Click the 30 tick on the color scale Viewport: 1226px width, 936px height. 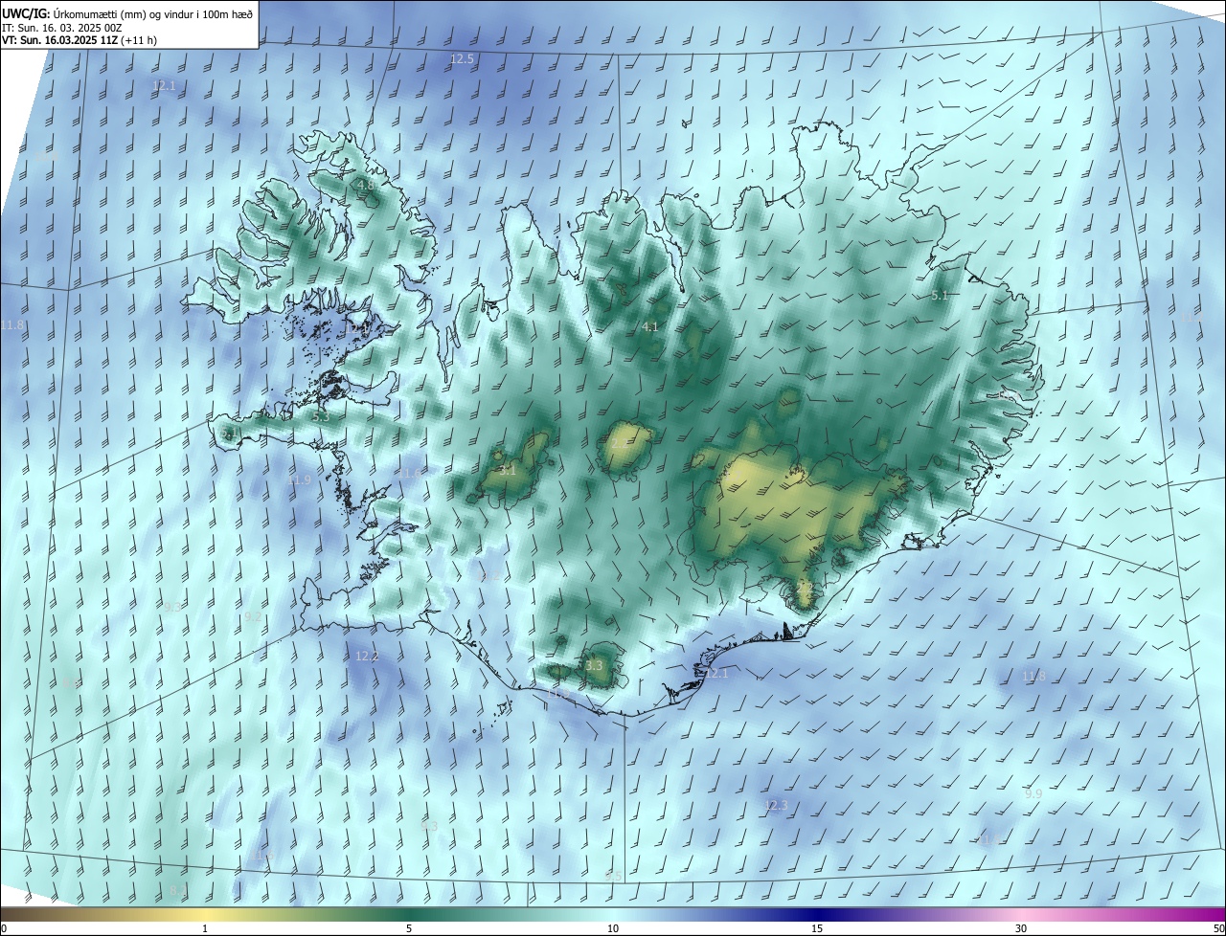pyautogui.click(x=1021, y=929)
